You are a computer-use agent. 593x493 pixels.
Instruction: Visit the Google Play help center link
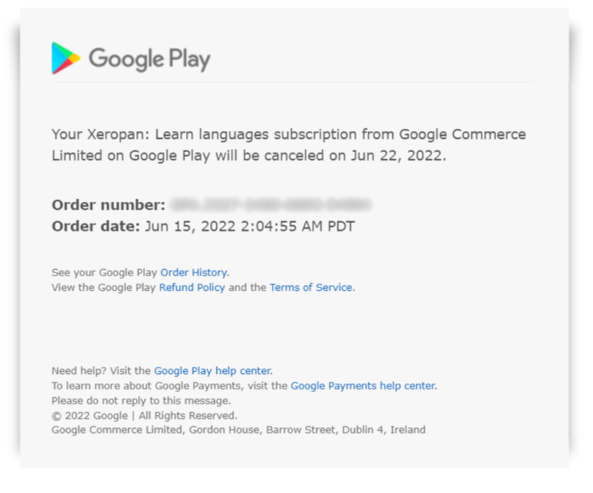(x=212, y=370)
